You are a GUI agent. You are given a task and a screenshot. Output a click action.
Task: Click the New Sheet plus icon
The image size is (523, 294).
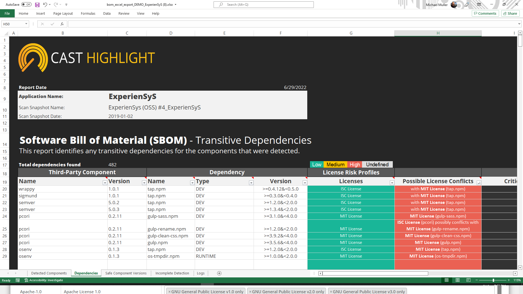(219, 273)
